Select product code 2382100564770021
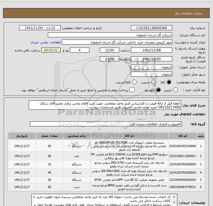This screenshot has width=213, height=206. (183, 187)
